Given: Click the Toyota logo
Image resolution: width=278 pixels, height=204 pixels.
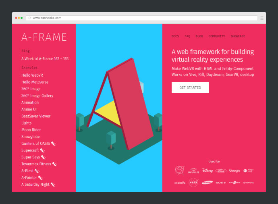Looking at the screenshot, I should pyautogui.click(x=248, y=183).
